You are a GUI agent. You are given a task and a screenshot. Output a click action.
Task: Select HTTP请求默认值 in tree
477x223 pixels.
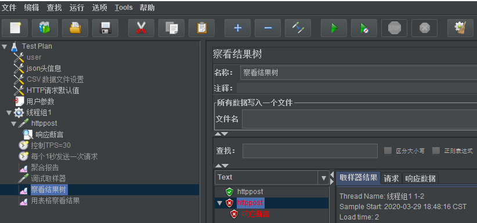[53, 90]
